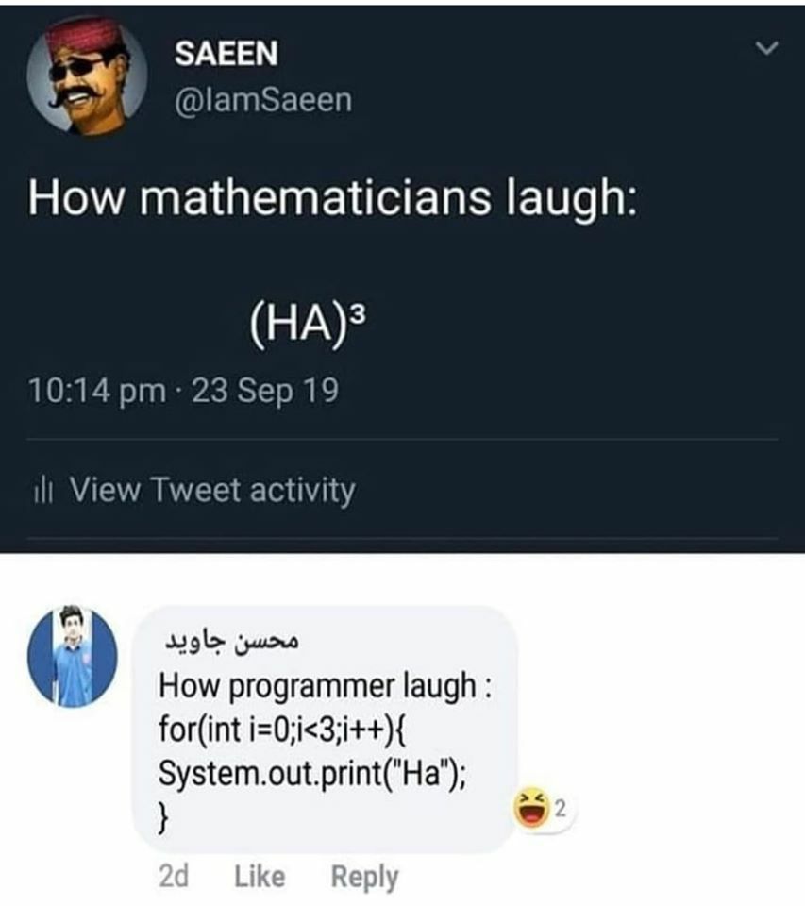805x906 pixels.
Task: Open the reaction count showing 2
Action: 560,807
